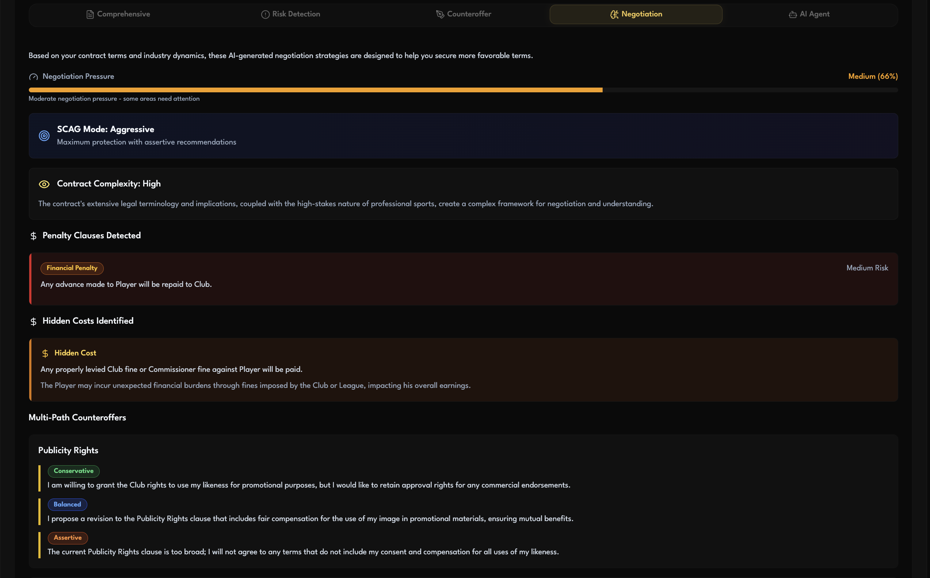Select the Conservative counteroffer tag
Screen dimensions: 930x578
(x=73, y=471)
